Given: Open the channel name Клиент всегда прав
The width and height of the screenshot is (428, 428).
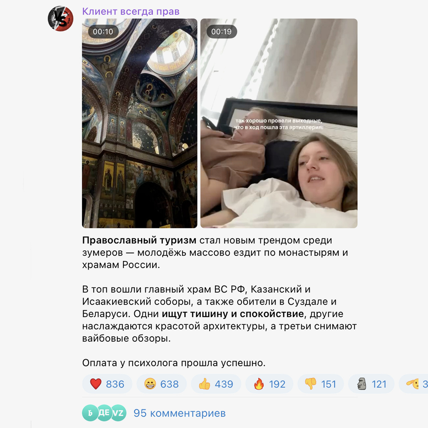Looking at the screenshot, I should coord(131,11).
